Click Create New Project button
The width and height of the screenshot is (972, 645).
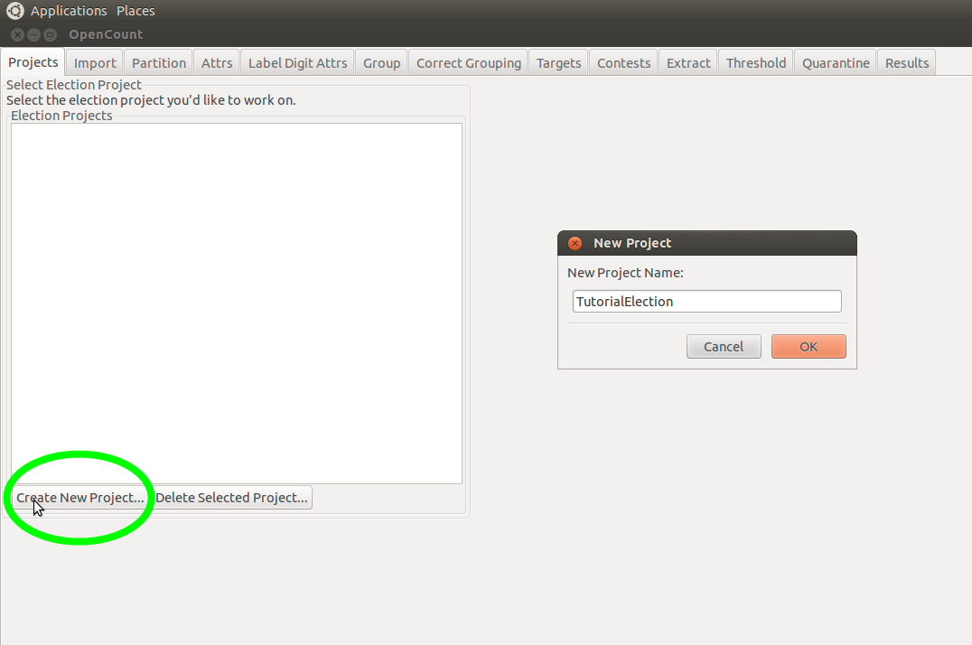[x=80, y=498]
